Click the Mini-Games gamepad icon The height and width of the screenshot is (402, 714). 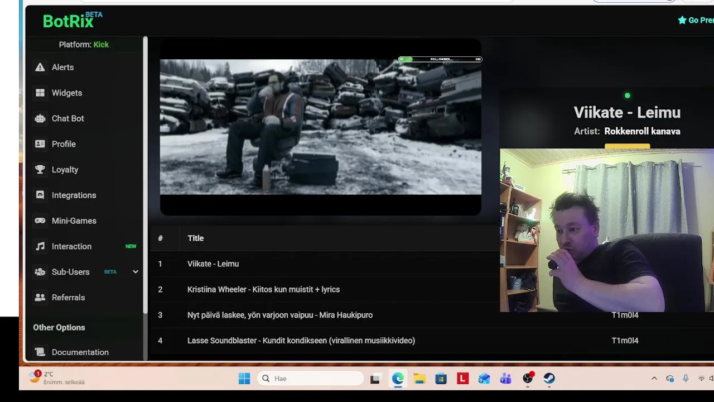pos(40,221)
